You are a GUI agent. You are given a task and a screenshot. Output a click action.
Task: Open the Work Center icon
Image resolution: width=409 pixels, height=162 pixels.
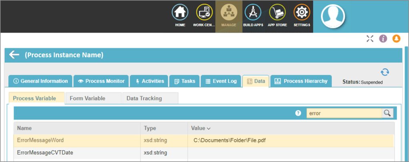click(204, 13)
